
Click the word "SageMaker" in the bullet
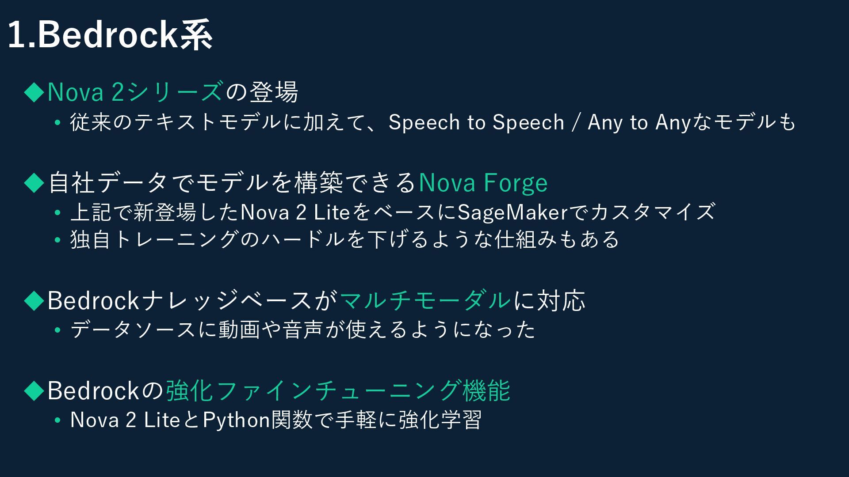tap(512, 213)
